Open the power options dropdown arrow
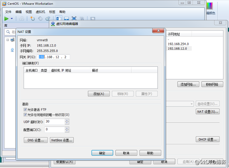Screen dimensions: 229x168 pyautogui.click(x=12, y=19)
